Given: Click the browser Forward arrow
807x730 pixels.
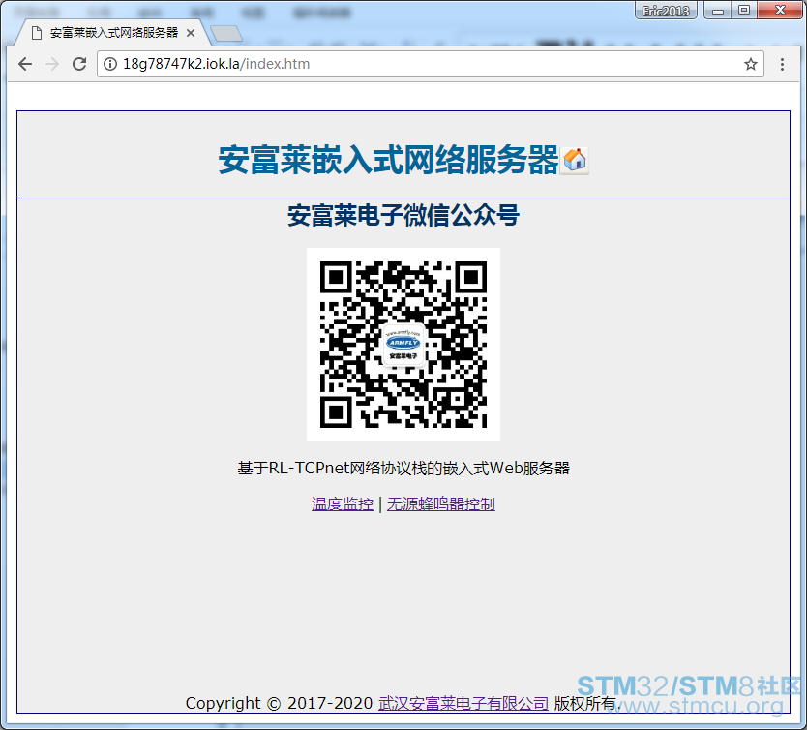Looking at the screenshot, I should click(52, 64).
